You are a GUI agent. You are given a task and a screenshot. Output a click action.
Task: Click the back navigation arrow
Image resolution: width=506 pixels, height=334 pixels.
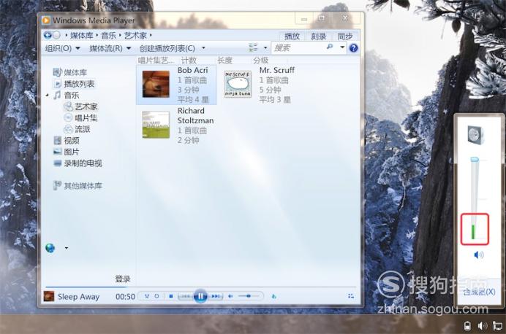48,35
